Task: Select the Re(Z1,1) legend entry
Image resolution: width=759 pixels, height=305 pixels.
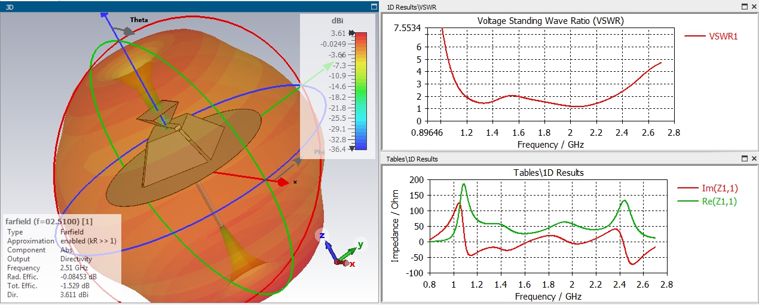Action: [707, 202]
